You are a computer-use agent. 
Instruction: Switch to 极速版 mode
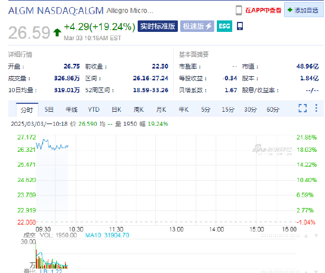[x=197, y=26]
